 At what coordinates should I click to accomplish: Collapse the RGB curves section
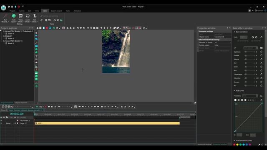[x=234, y=91]
